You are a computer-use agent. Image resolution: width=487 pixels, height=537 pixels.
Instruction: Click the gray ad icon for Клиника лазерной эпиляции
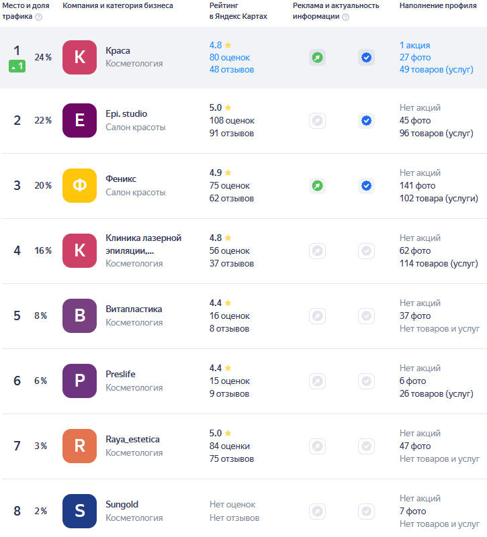click(x=317, y=251)
